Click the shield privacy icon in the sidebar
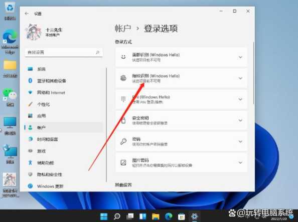Screen dimensions: 298x222 tap(30, 174)
